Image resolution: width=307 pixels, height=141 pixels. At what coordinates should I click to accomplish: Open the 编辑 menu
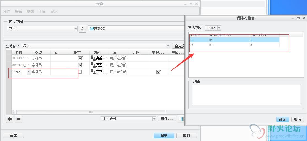(18, 11)
